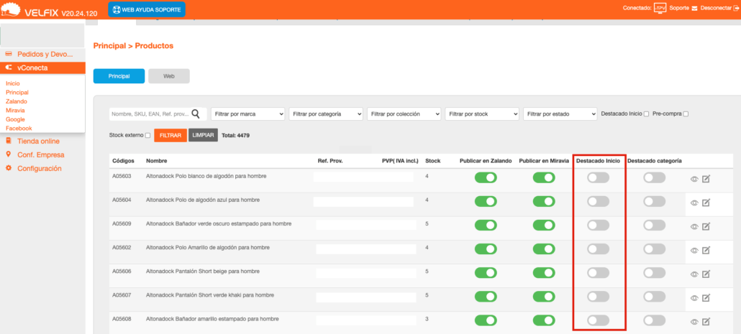The image size is (741, 334).
Task: Expand the Filtrar por categoría dropdown
Action: [326, 114]
